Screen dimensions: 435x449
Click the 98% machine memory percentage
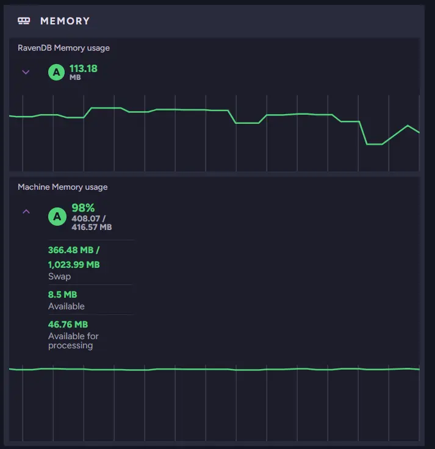(83, 207)
